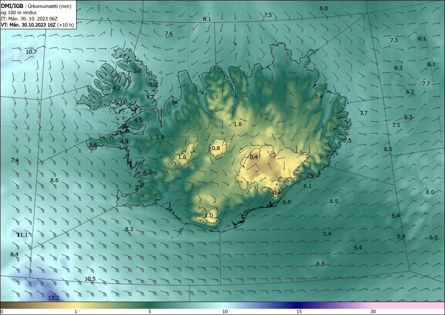Click the 13.2 value on the map

pyautogui.click(x=53, y=298)
